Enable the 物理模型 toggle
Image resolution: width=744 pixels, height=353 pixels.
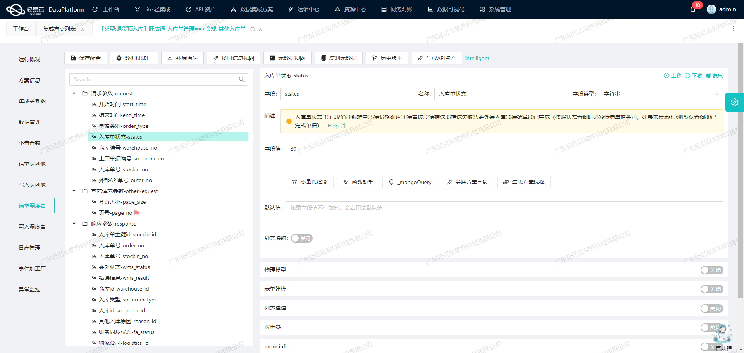pos(711,270)
